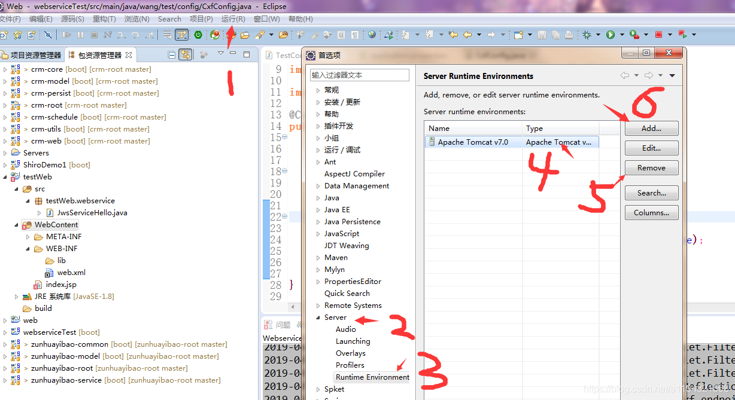This screenshot has width=735, height=400.
Task: Select JwsServiceHello.java in package explorer
Action: (x=92, y=213)
